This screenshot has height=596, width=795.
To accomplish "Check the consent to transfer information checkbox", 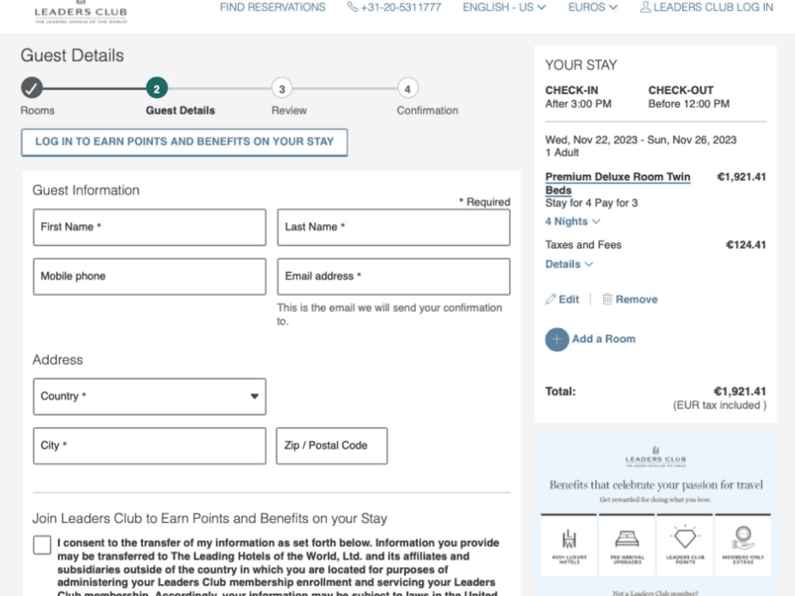I will (42, 545).
